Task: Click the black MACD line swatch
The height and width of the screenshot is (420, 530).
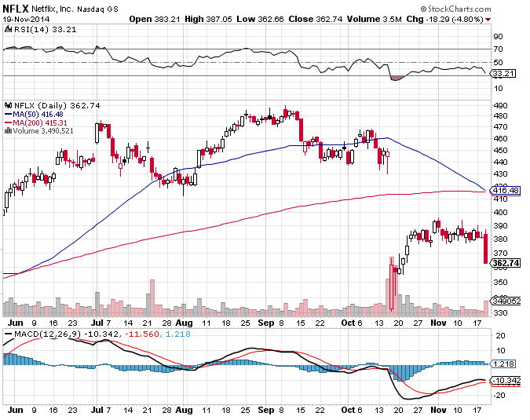Action: pos(8,334)
